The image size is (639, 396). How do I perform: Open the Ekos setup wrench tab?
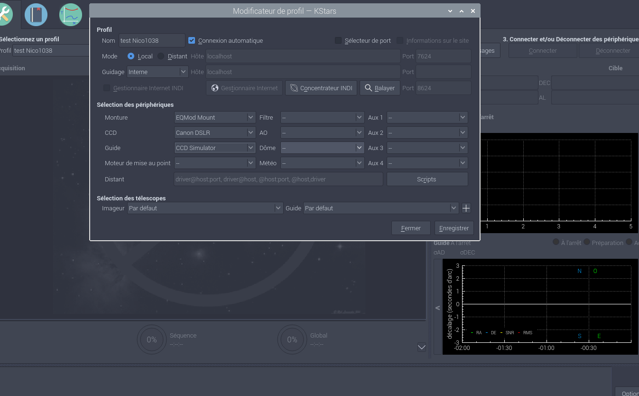(5, 14)
